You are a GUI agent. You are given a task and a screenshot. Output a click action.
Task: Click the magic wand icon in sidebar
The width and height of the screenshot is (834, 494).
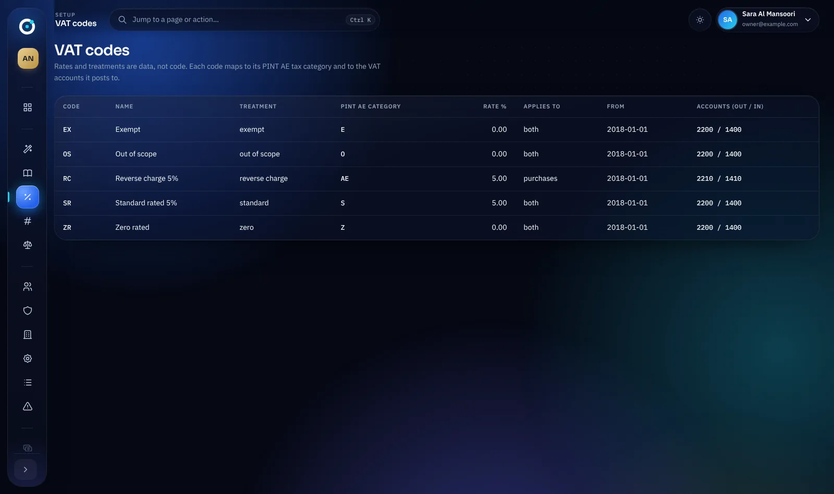(28, 149)
